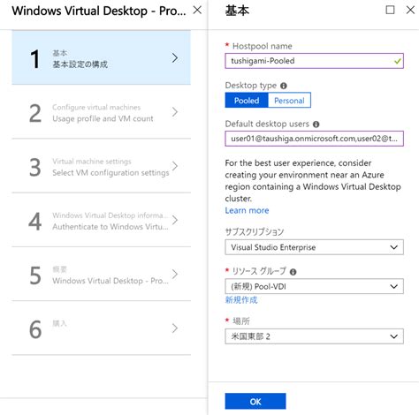Close the 基本 blade

410,10
